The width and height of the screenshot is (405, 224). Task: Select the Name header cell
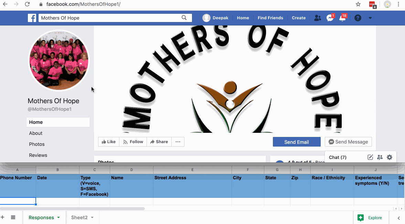pos(132,186)
